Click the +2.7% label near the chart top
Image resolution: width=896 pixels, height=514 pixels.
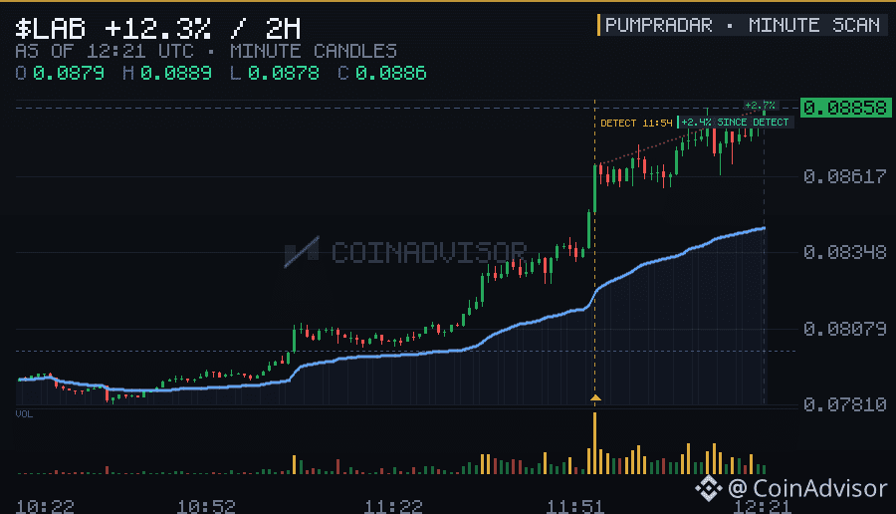tap(760, 106)
